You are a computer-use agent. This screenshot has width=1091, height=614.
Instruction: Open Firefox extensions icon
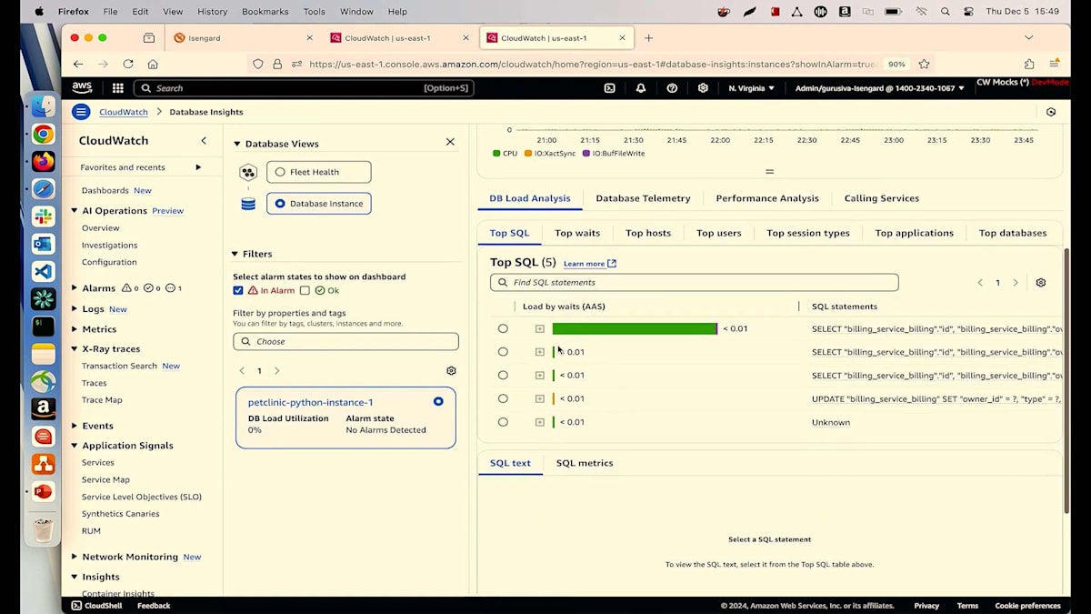click(x=1029, y=64)
